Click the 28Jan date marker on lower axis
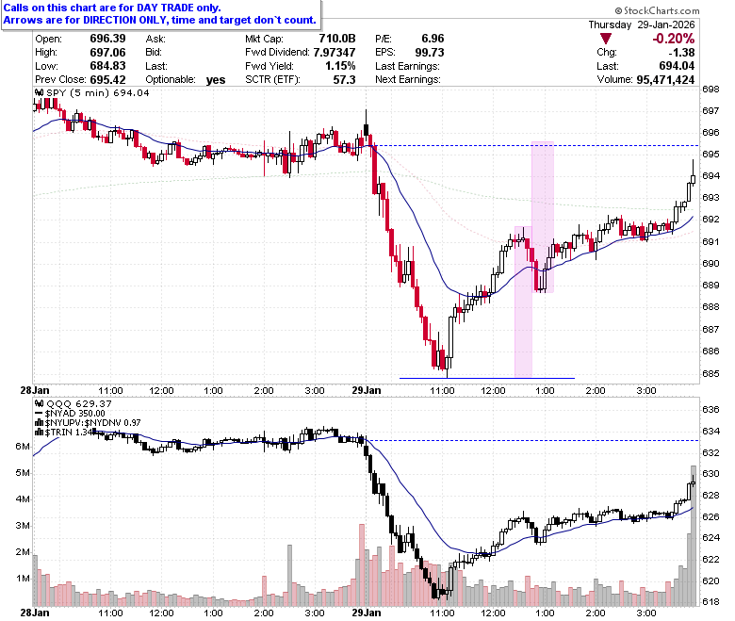This screenshot has width=735, height=621. tap(35, 613)
